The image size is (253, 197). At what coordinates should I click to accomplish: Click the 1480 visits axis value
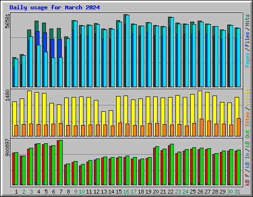pyautogui.click(x=7, y=96)
